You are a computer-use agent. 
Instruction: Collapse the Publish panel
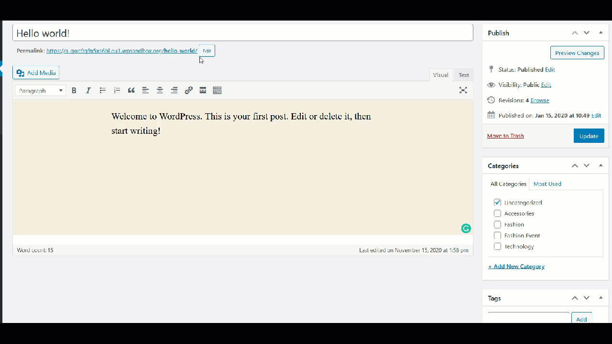click(x=601, y=32)
